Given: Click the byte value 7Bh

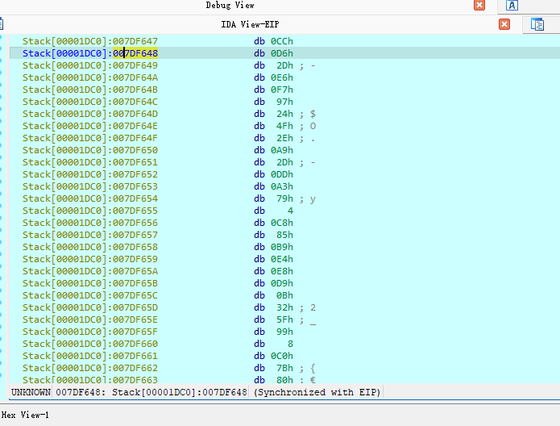Looking at the screenshot, I should pos(284,368).
